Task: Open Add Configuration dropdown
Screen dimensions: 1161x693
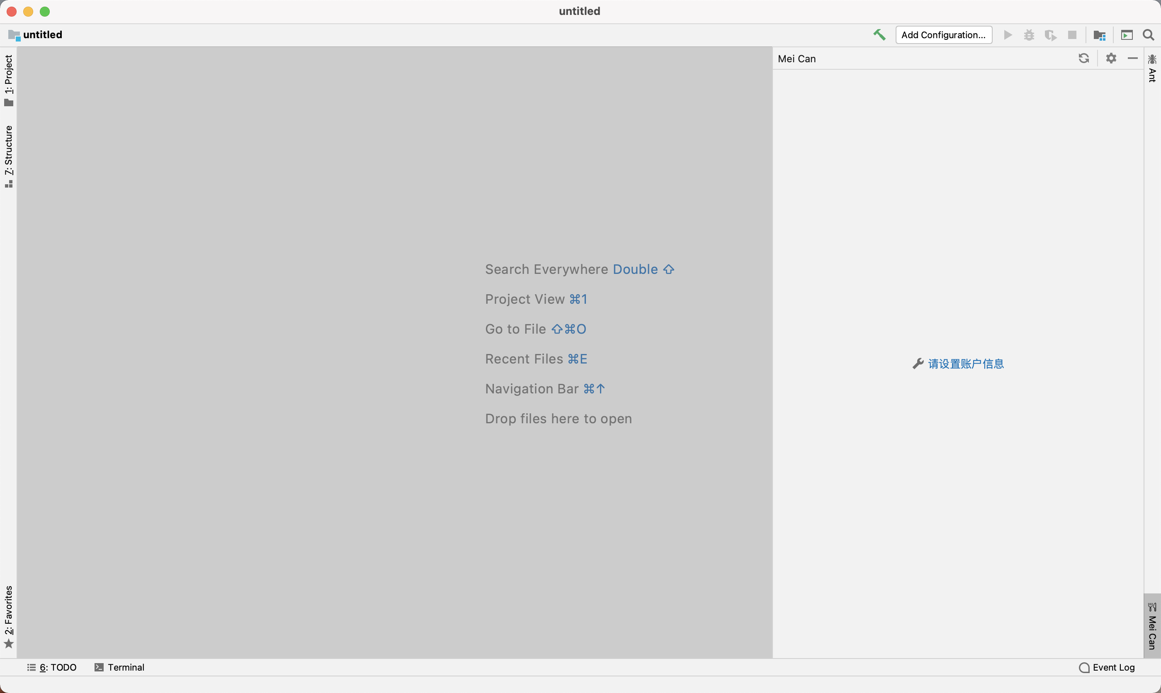Action: 944,35
